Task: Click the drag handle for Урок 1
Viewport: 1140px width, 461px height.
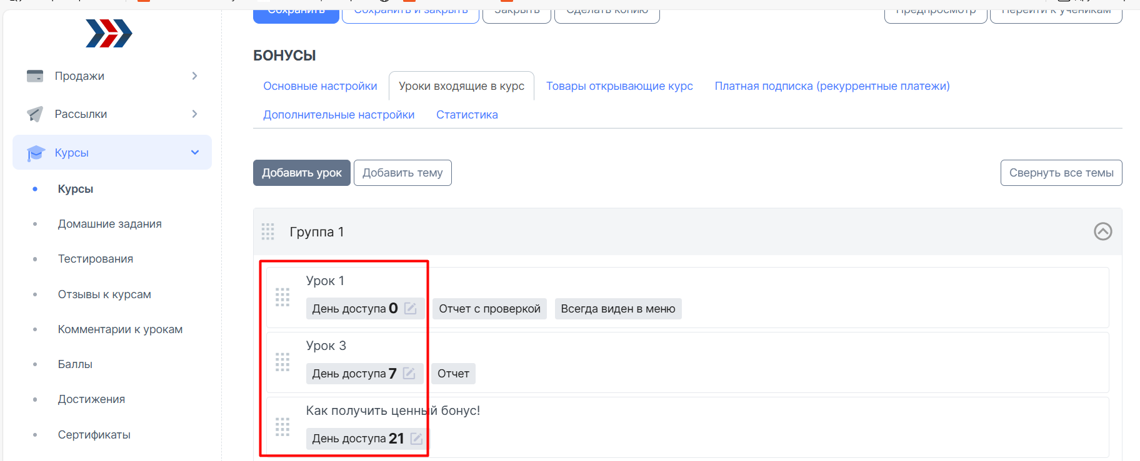Action: pos(282,297)
